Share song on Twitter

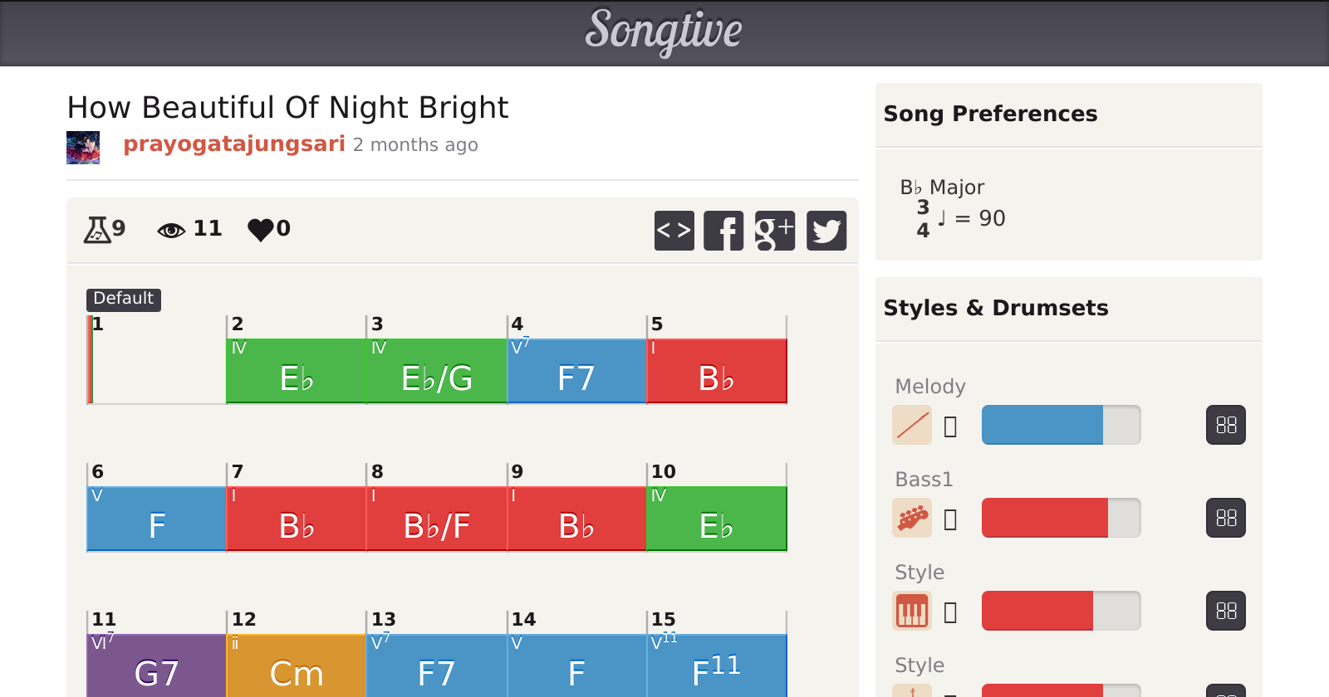(x=826, y=231)
